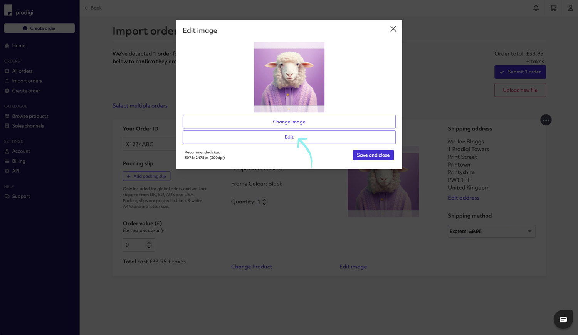
Task: Click the Change image button
Action: (x=289, y=122)
